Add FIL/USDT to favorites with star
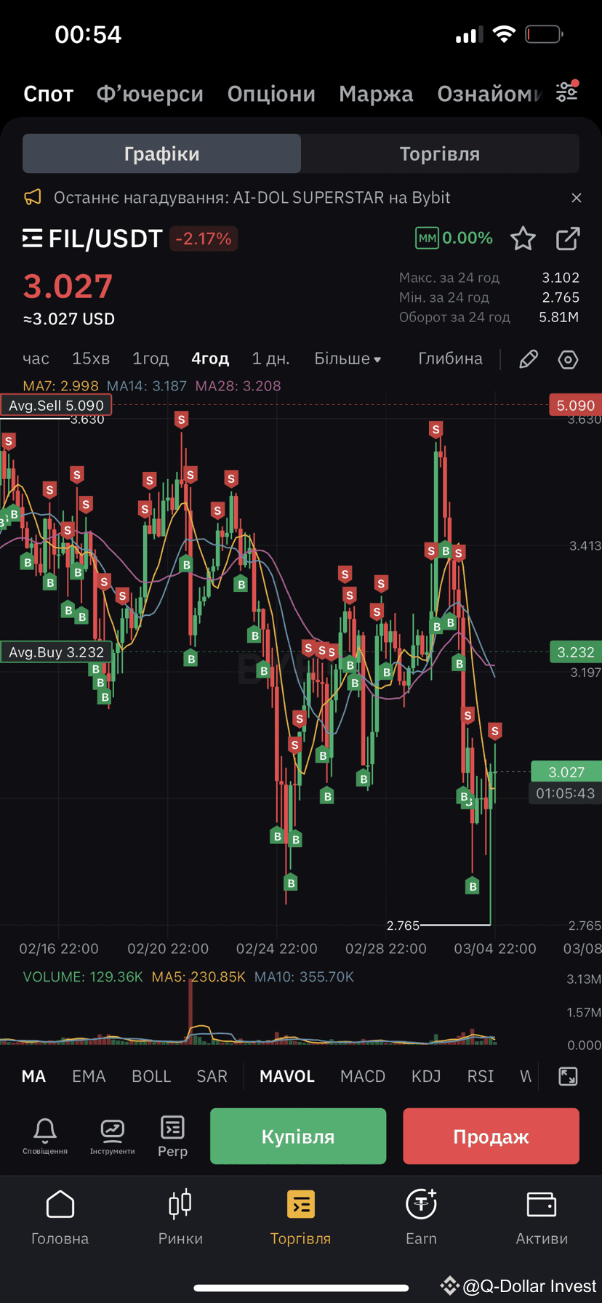The height and width of the screenshot is (1303, 602). [x=523, y=238]
